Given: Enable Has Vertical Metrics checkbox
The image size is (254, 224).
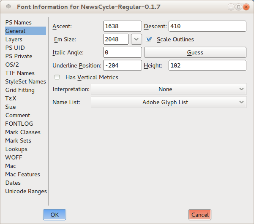Looking at the screenshot, I should [x=57, y=77].
